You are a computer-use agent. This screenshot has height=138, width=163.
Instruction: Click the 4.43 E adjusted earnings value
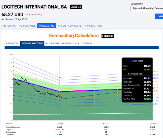(60, 127)
